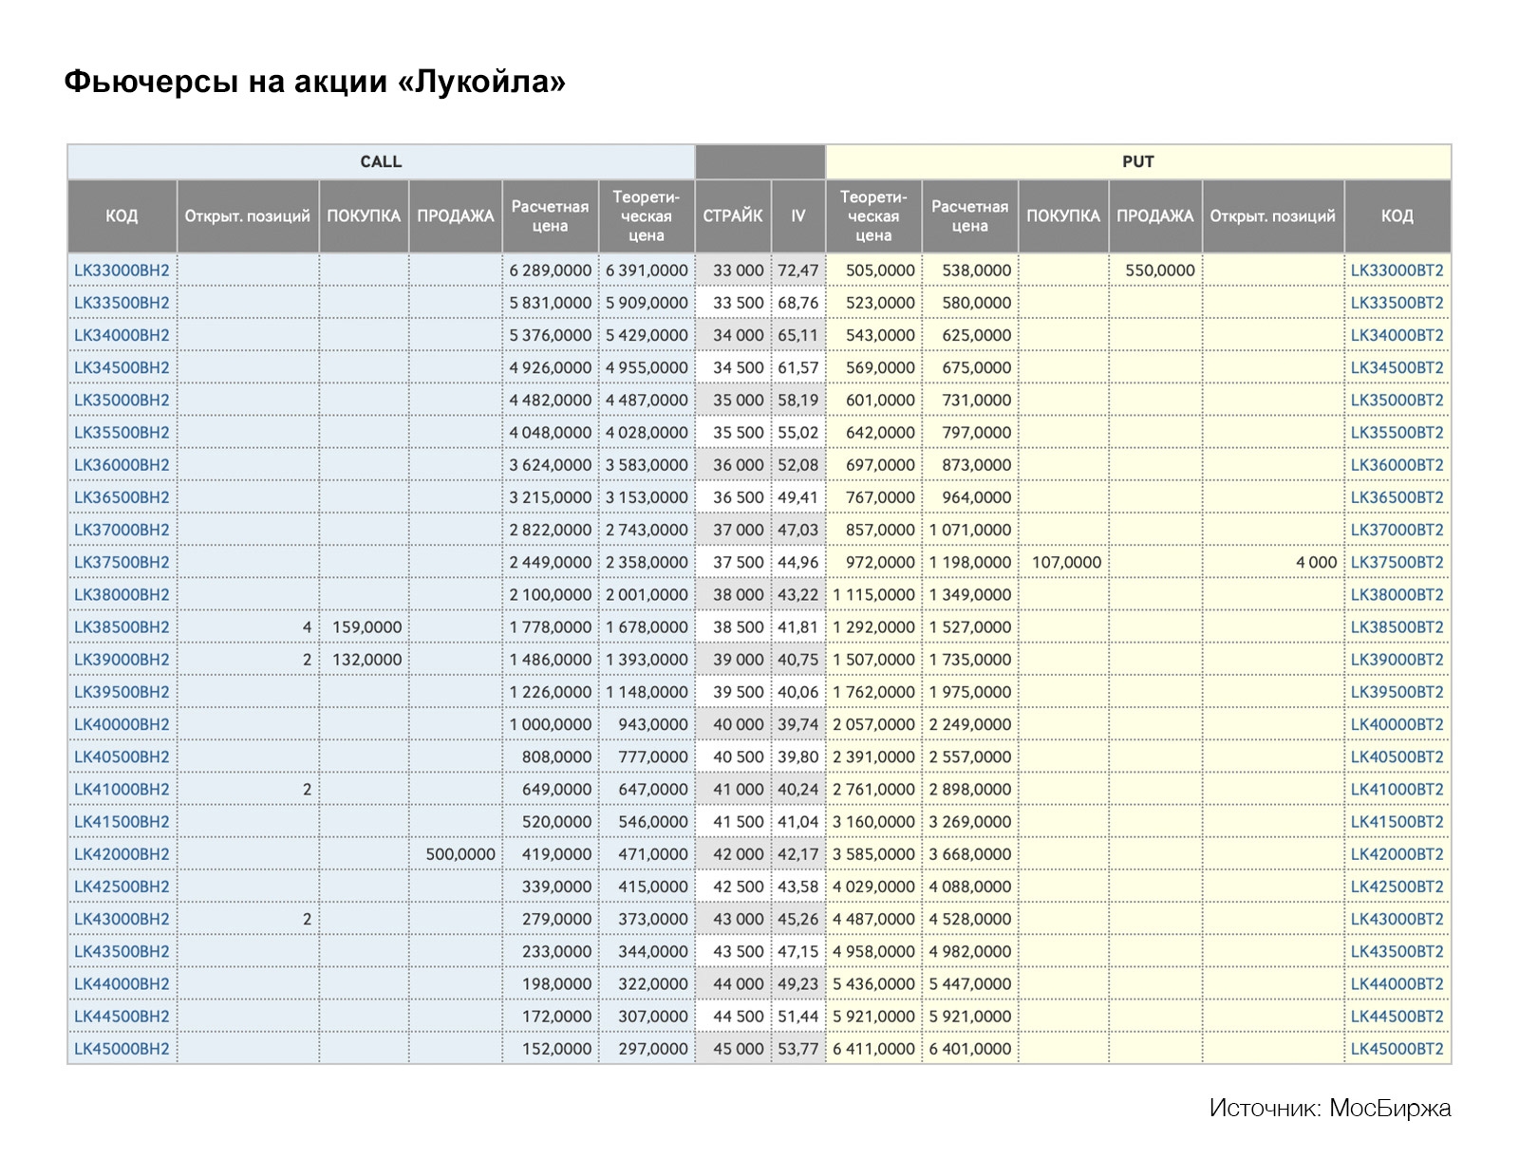Open the LK44000BH2 call option link
Screen dimensions: 1519x1158
click(122, 983)
